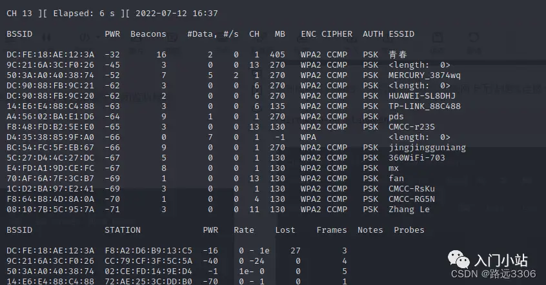Select the TP-LINK_88C488 network name
Screen dimensions: 546x285
coord(425,106)
